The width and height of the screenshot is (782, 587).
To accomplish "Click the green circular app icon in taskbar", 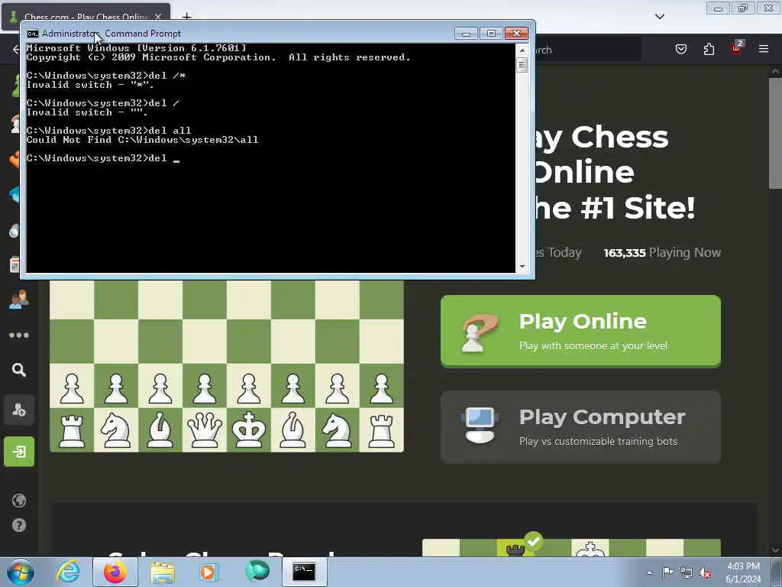I will click(x=257, y=571).
